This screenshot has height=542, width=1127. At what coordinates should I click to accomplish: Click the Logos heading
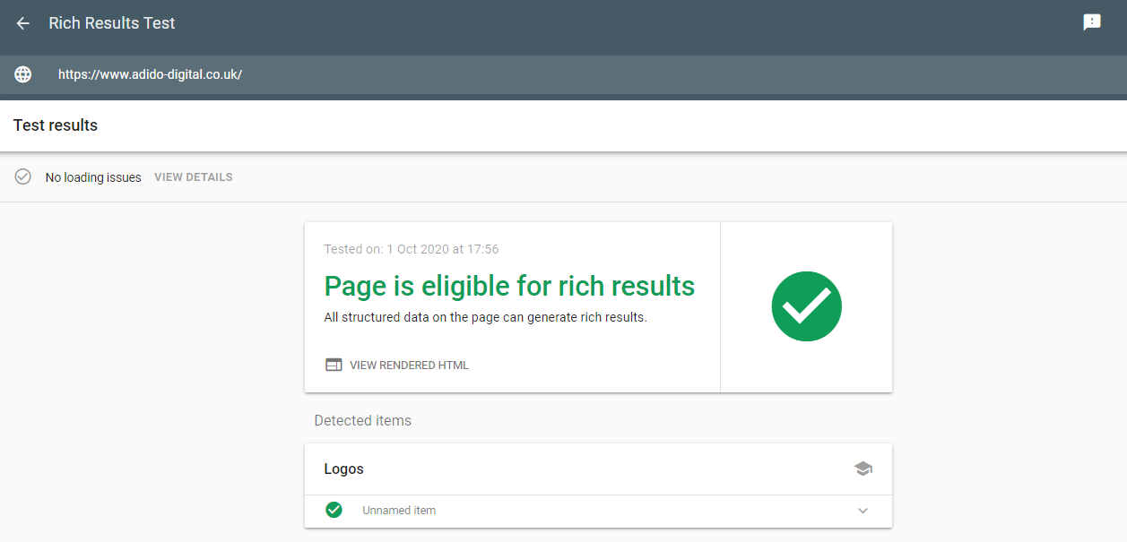(343, 469)
